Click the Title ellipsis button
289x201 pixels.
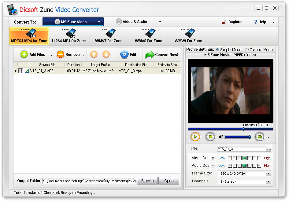269,149
